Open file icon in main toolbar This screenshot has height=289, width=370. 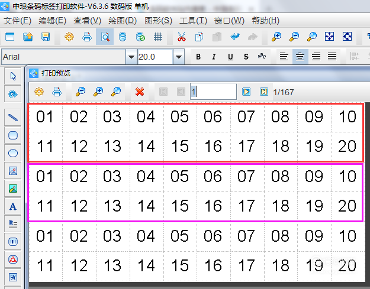28,37
